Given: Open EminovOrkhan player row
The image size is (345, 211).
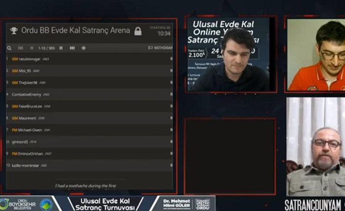Looking at the screenshot, I should [x=89, y=154].
